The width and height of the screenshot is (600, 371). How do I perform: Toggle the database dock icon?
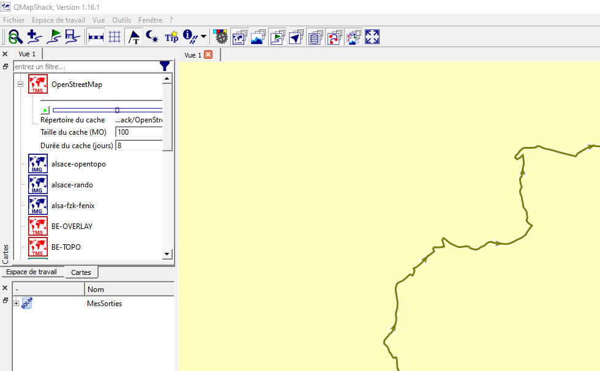click(x=316, y=37)
